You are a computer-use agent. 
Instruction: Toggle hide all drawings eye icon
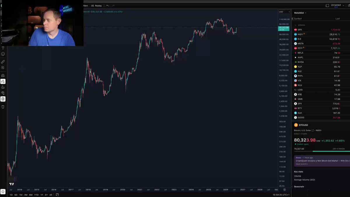click(x=3, y=93)
